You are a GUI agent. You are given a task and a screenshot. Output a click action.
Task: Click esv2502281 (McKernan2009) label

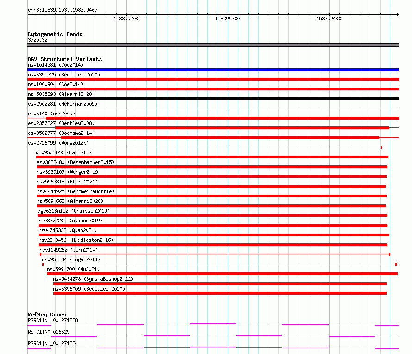tap(62, 104)
